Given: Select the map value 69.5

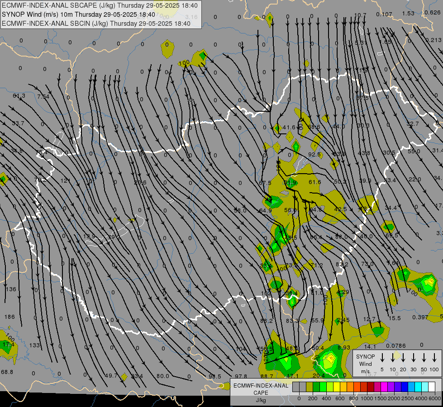Looking at the screenshot, I should (x=391, y=235).
